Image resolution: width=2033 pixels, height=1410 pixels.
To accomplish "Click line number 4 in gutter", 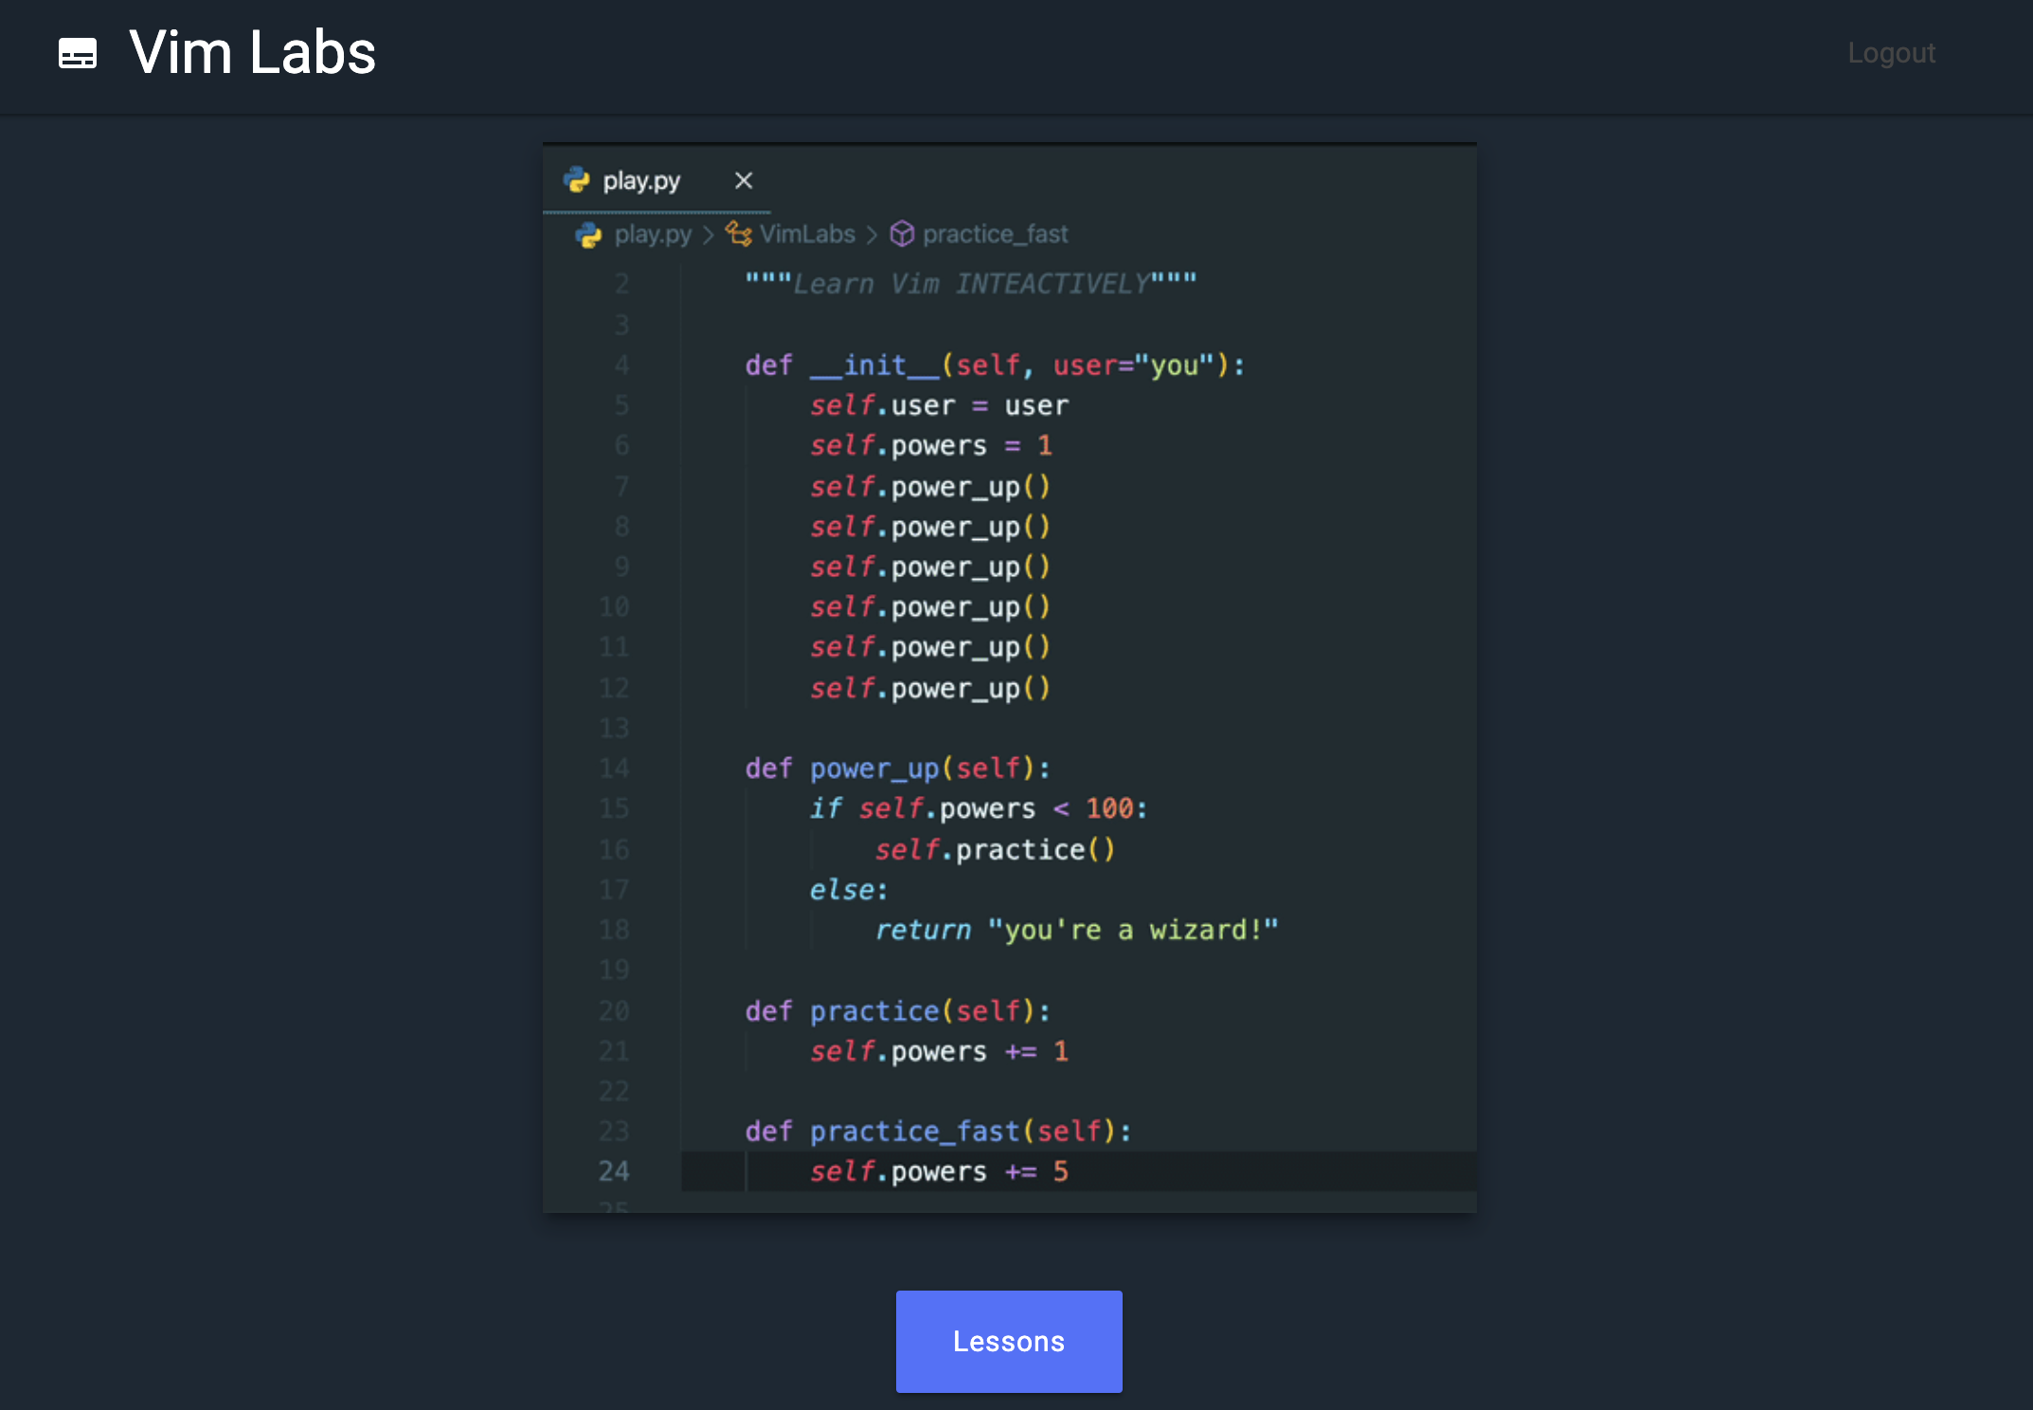I will pos(621,365).
